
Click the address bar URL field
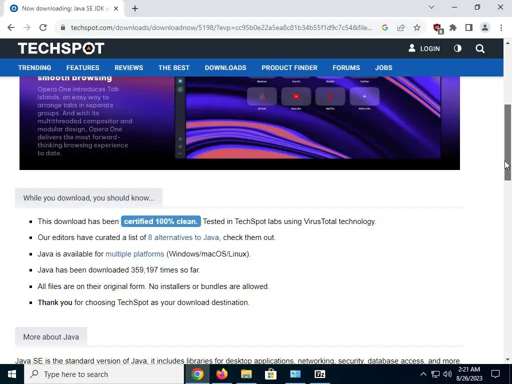221,28
